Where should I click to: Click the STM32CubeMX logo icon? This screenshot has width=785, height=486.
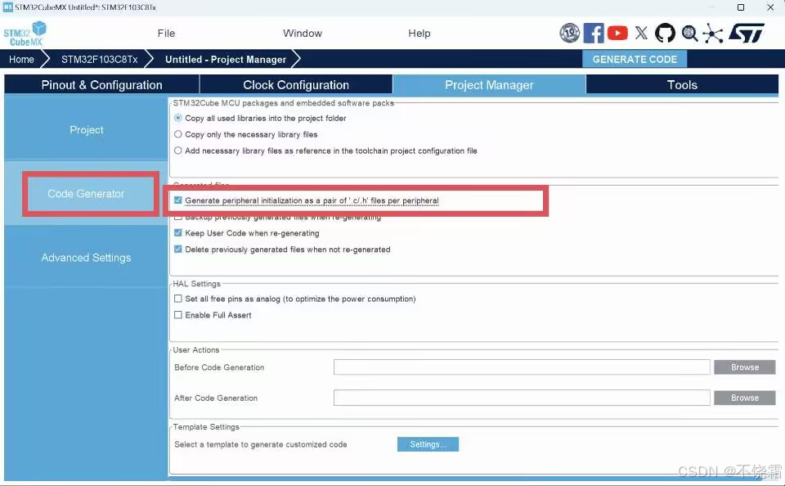tap(25, 34)
